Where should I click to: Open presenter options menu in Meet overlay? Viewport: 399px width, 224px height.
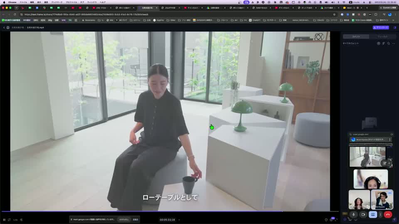click(389, 139)
